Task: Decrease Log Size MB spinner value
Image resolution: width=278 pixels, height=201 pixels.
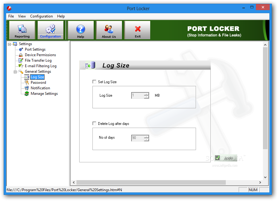Action: (147, 97)
